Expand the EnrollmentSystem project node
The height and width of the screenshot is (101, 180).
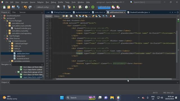(2, 16)
